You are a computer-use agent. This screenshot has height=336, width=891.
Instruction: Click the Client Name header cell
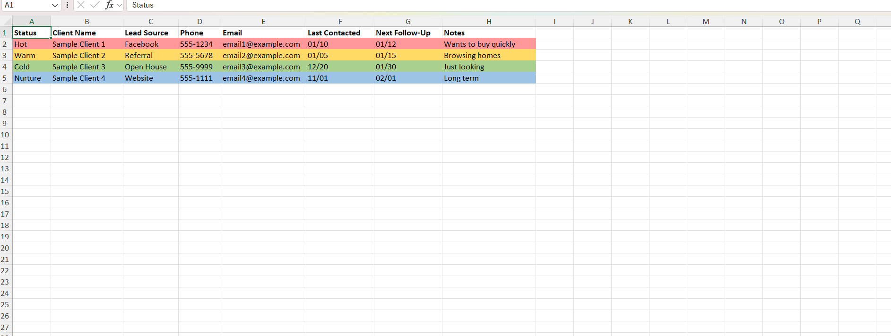87,33
